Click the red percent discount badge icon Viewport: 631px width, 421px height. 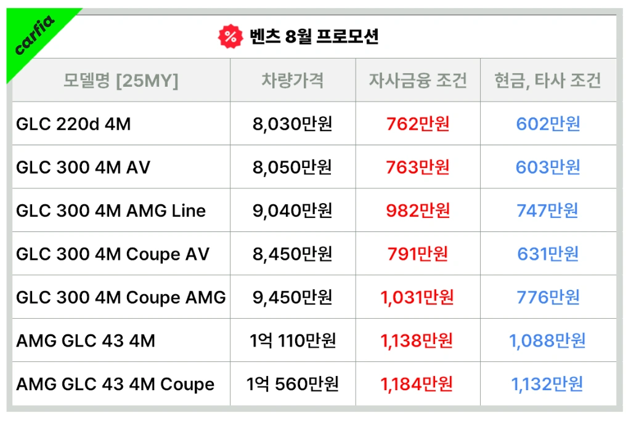pos(230,36)
